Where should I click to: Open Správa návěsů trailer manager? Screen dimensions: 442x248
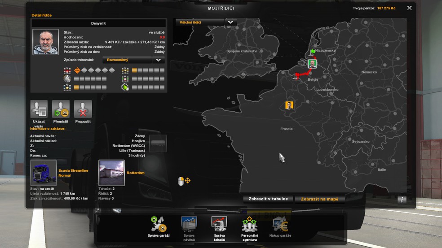tap(189, 229)
